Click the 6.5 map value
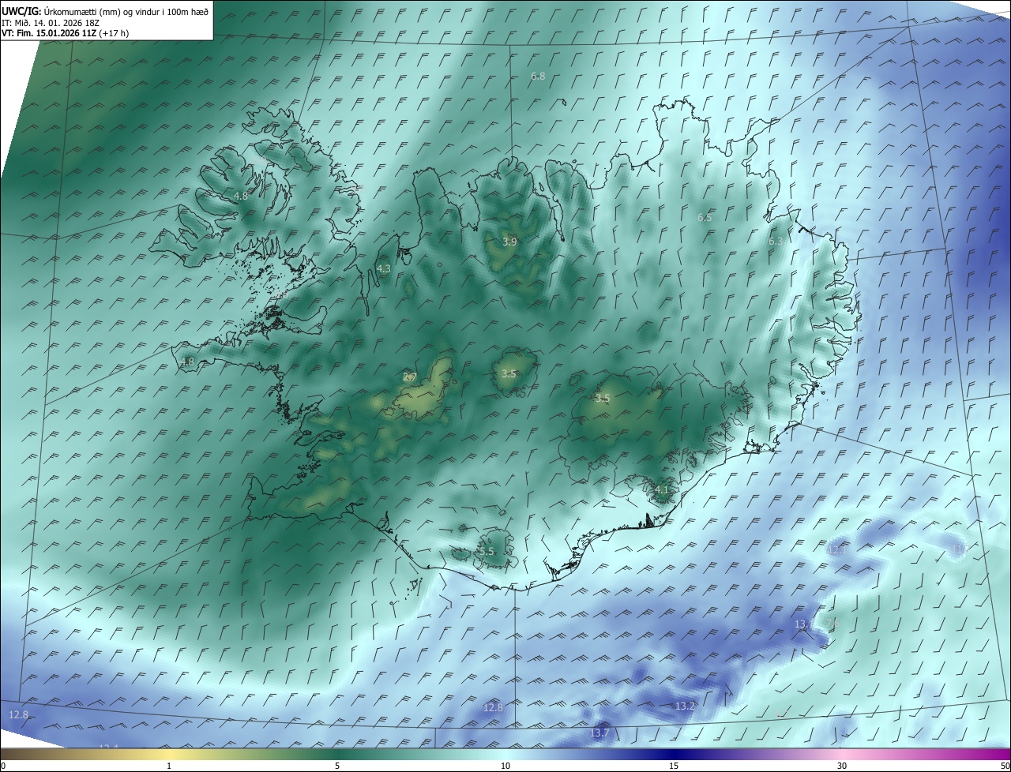1011x772 pixels. click(x=705, y=217)
